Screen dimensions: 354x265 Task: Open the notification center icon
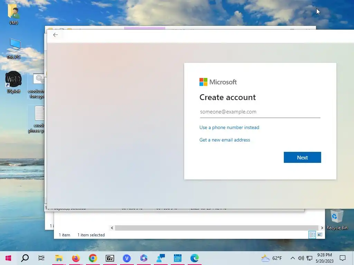343,258
